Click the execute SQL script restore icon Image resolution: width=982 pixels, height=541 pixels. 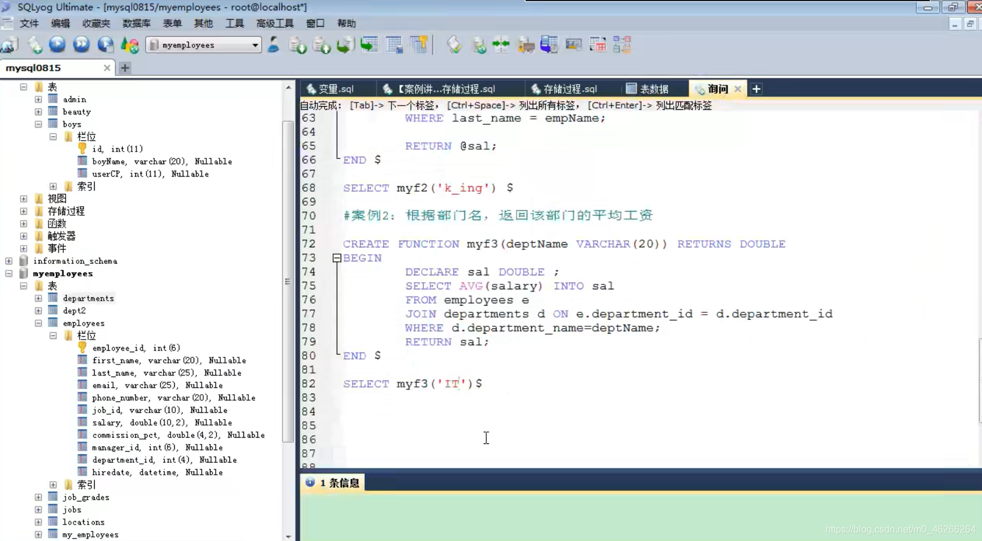345,45
